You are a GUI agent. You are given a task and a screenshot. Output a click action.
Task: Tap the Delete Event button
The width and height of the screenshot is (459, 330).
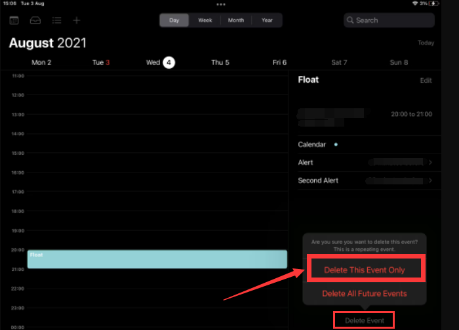[364, 320]
